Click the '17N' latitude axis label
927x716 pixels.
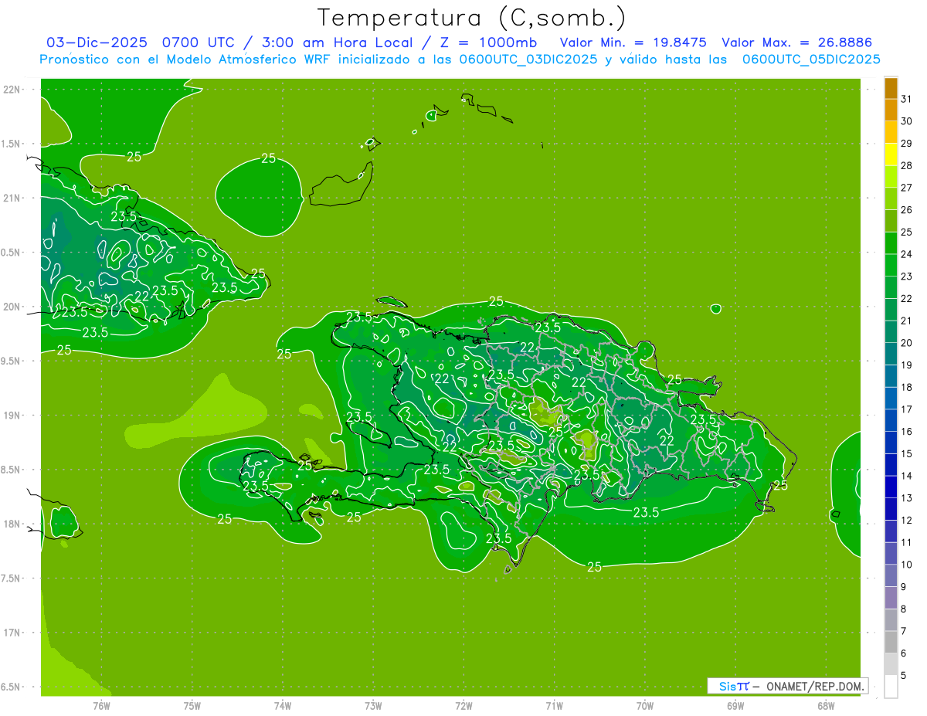(12, 633)
